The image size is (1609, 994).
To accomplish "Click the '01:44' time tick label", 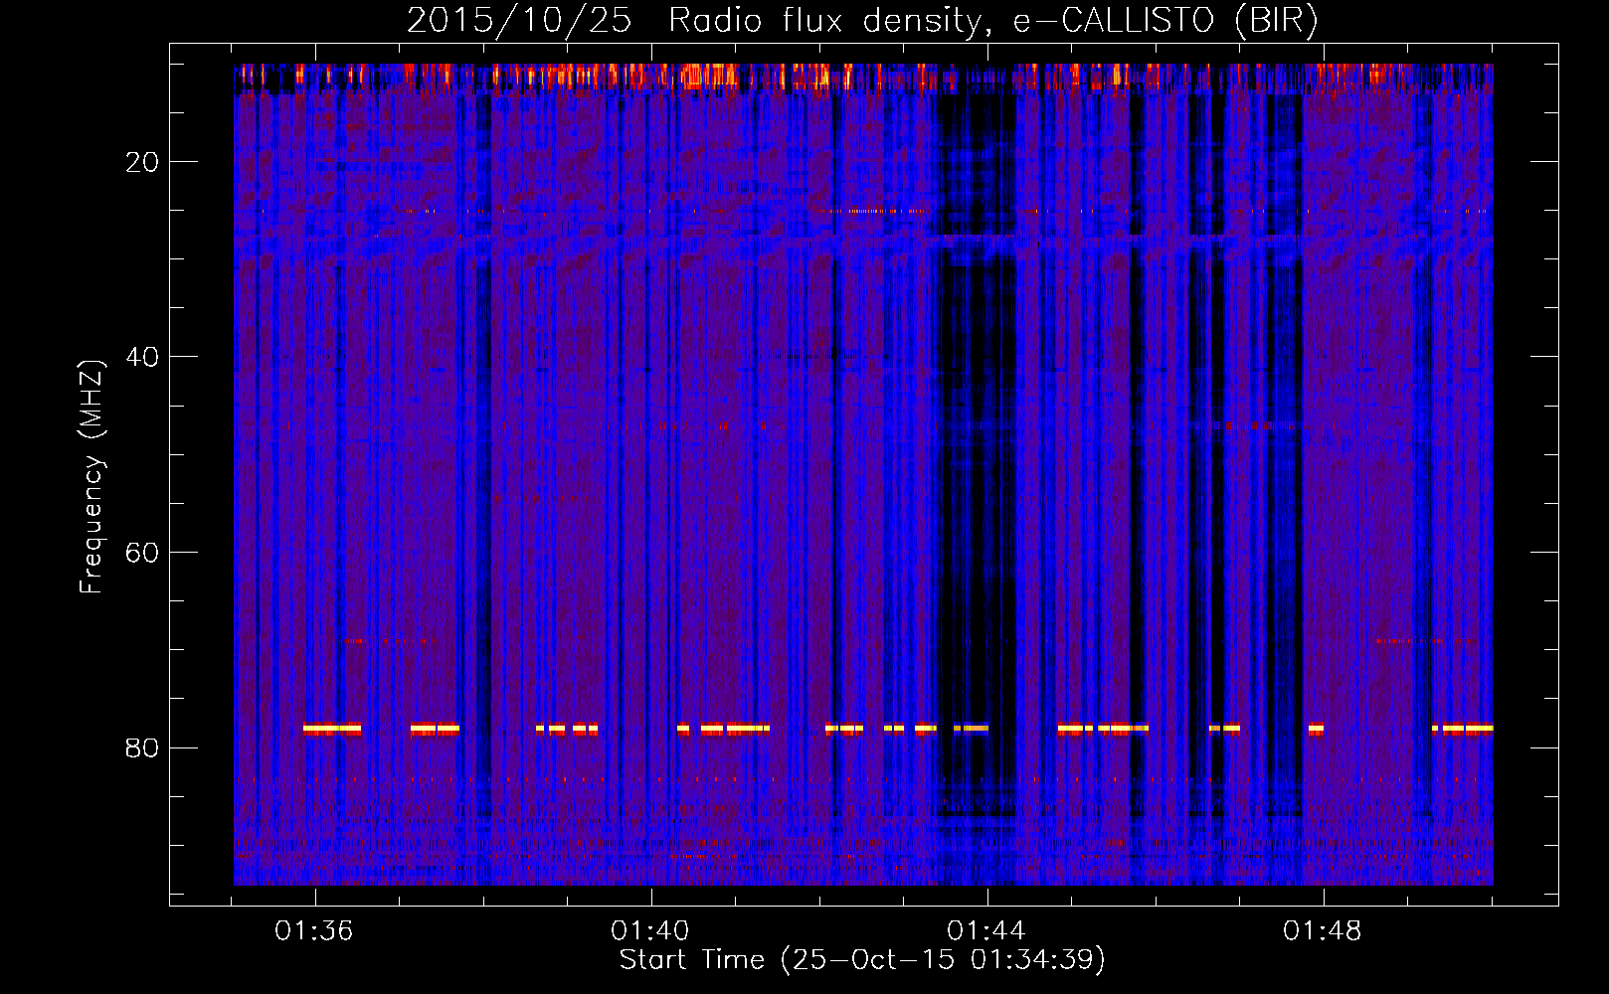I will 986,931.
